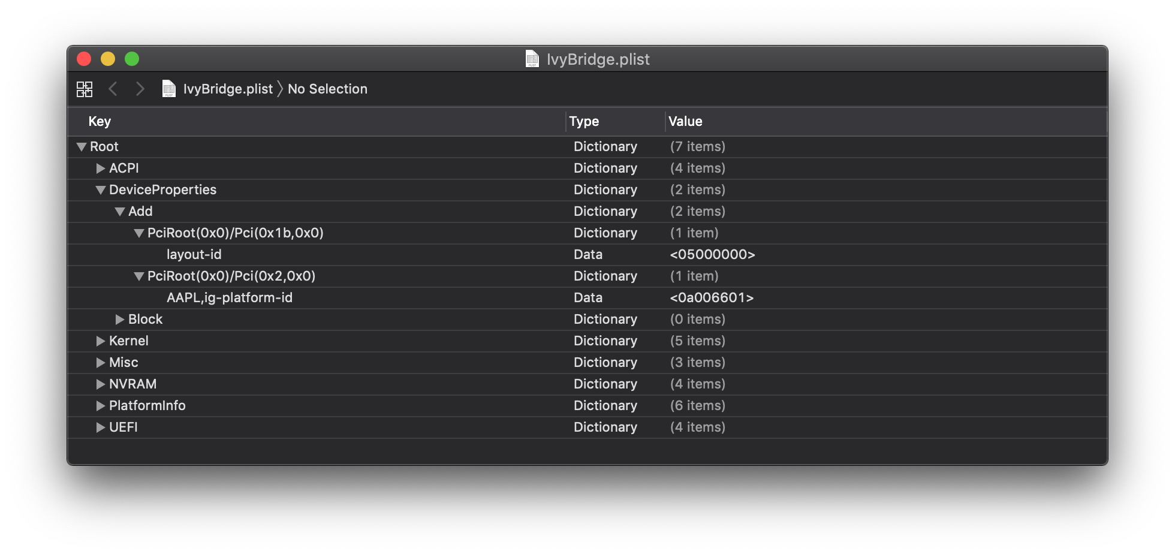Click the Dictionary type in the UEFI row
The height and width of the screenshot is (554, 1175).
click(x=605, y=427)
